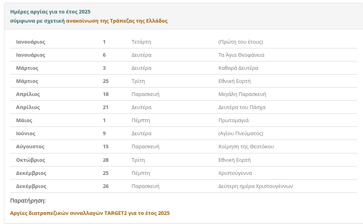Viewport: 363px width, 224px height.
Task: Select the Τα Άγια Θεοφάνεια cell
Action: point(241,55)
